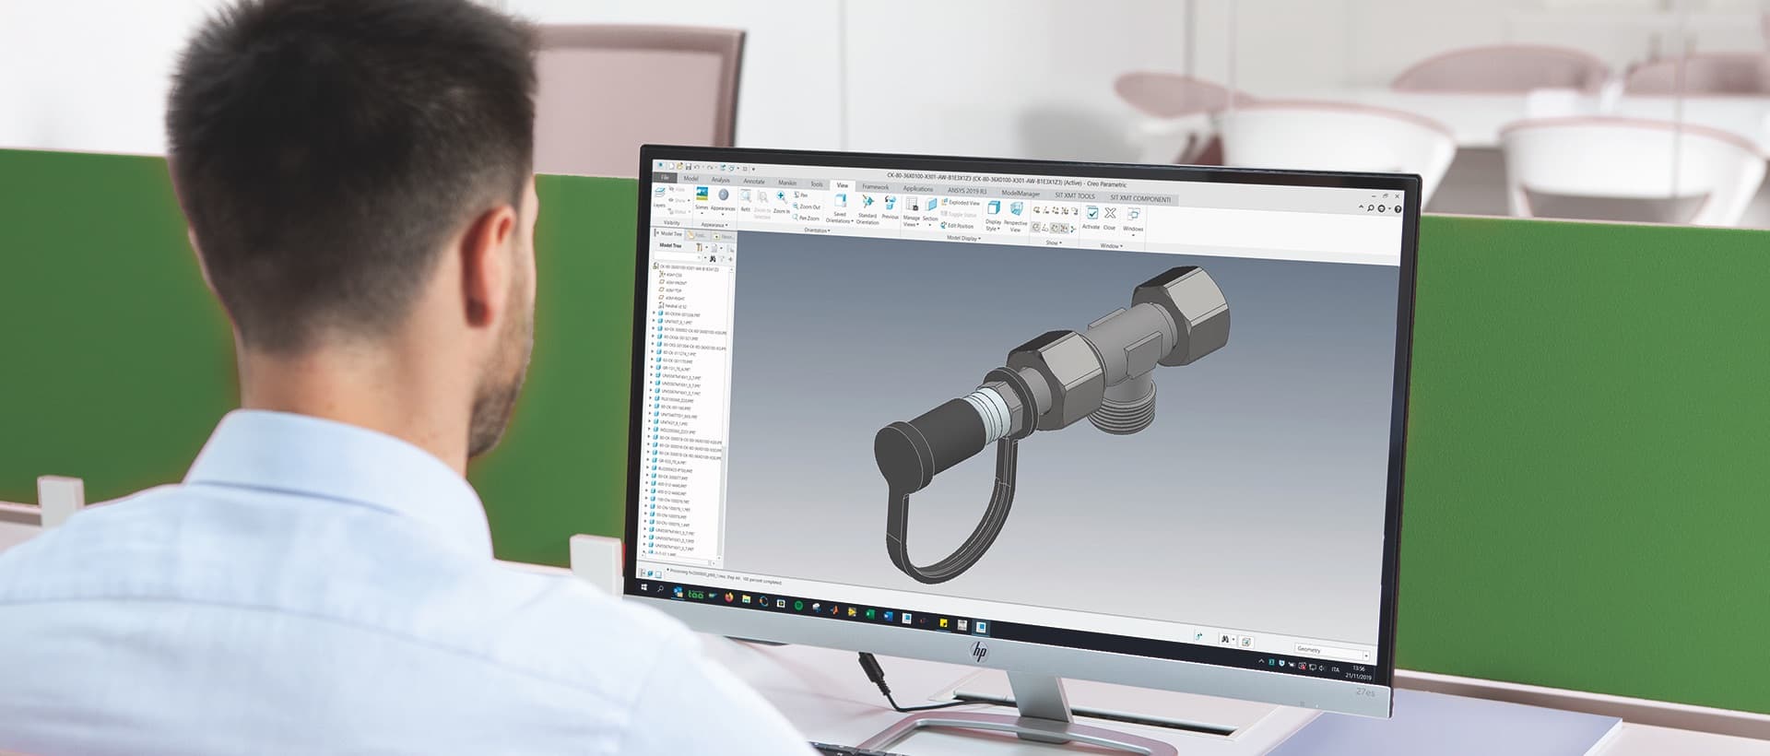Switch to the Analysis ribbon tab
The image size is (1770, 756).
(720, 180)
